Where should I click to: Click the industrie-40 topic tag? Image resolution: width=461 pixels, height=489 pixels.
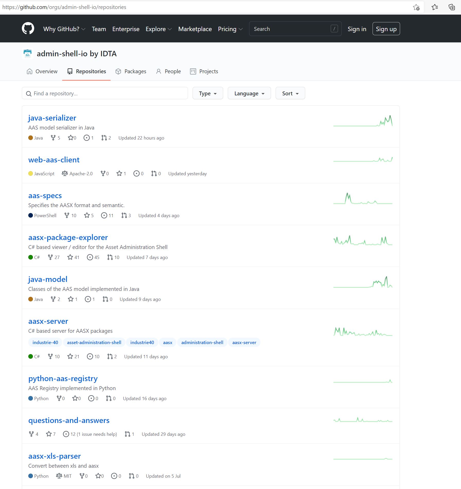[x=45, y=343]
